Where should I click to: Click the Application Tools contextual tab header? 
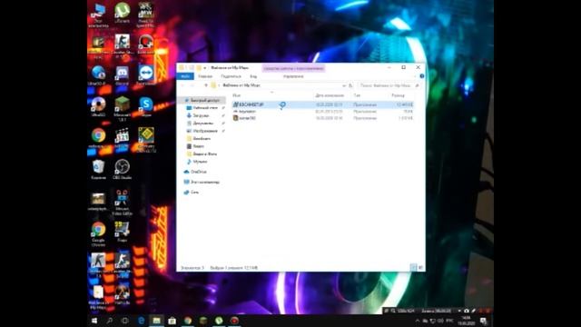[293, 68]
